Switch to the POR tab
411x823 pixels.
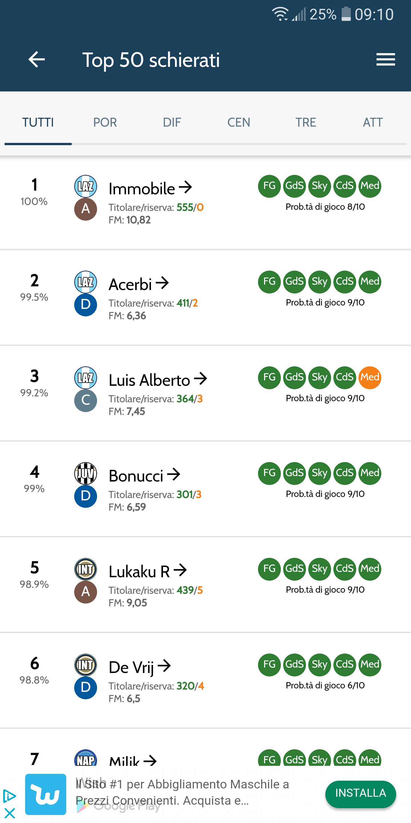point(105,122)
